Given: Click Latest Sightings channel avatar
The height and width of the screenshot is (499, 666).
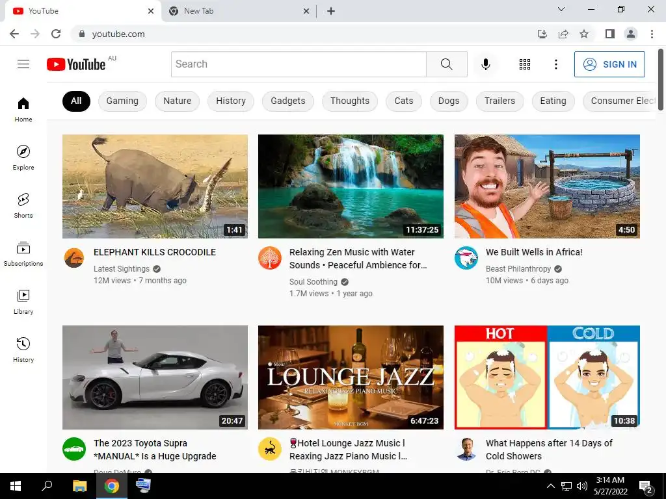Looking at the screenshot, I should (74, 258).
